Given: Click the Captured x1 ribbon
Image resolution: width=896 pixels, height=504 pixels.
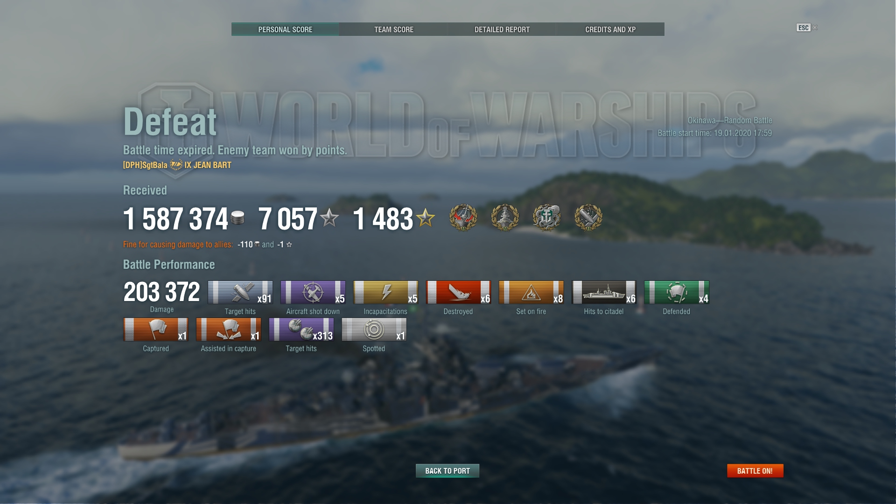Looking at the screenshot, I should point(156,329).
